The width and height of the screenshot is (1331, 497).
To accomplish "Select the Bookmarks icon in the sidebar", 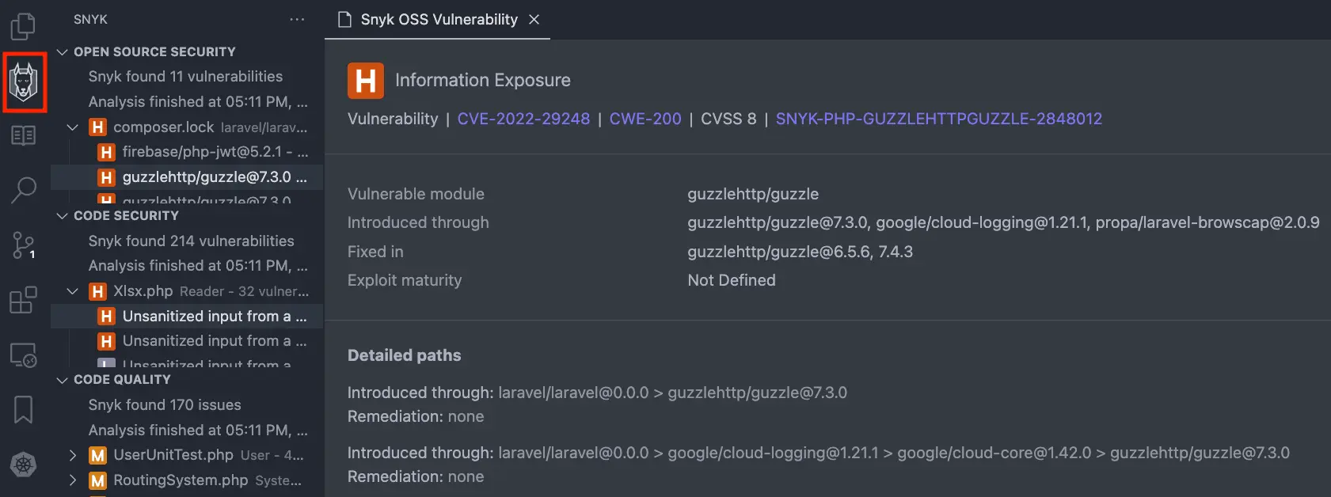I will coord(23,410).
